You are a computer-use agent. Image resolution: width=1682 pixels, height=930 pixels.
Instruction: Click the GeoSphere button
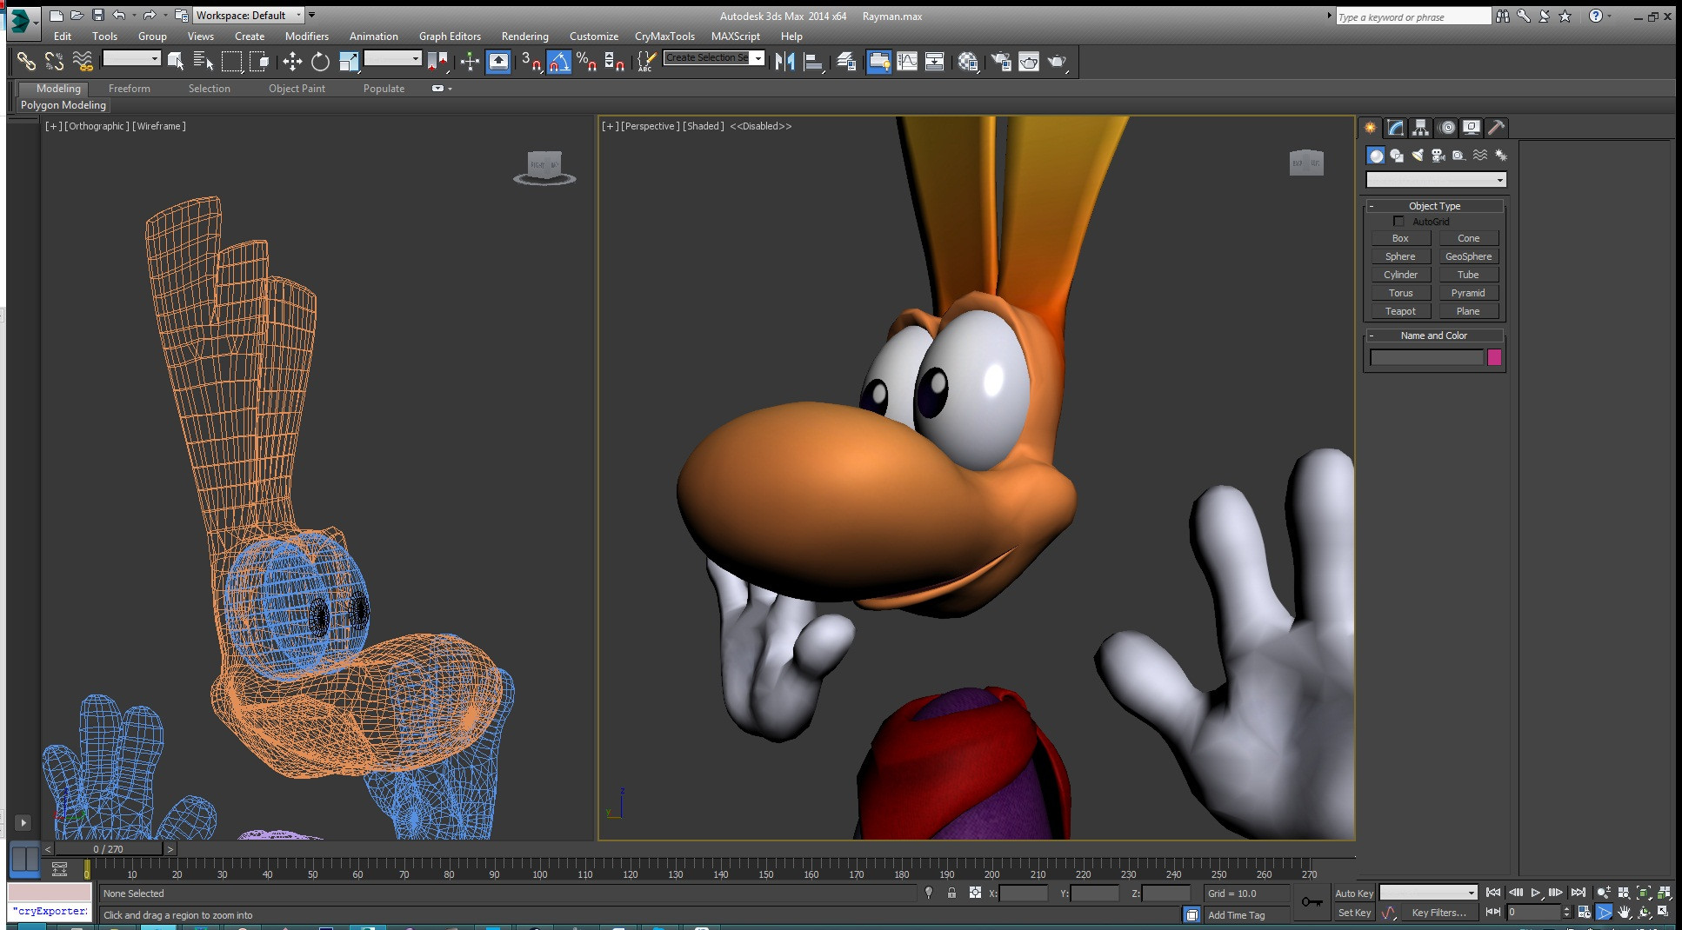tap(1468, 256)
